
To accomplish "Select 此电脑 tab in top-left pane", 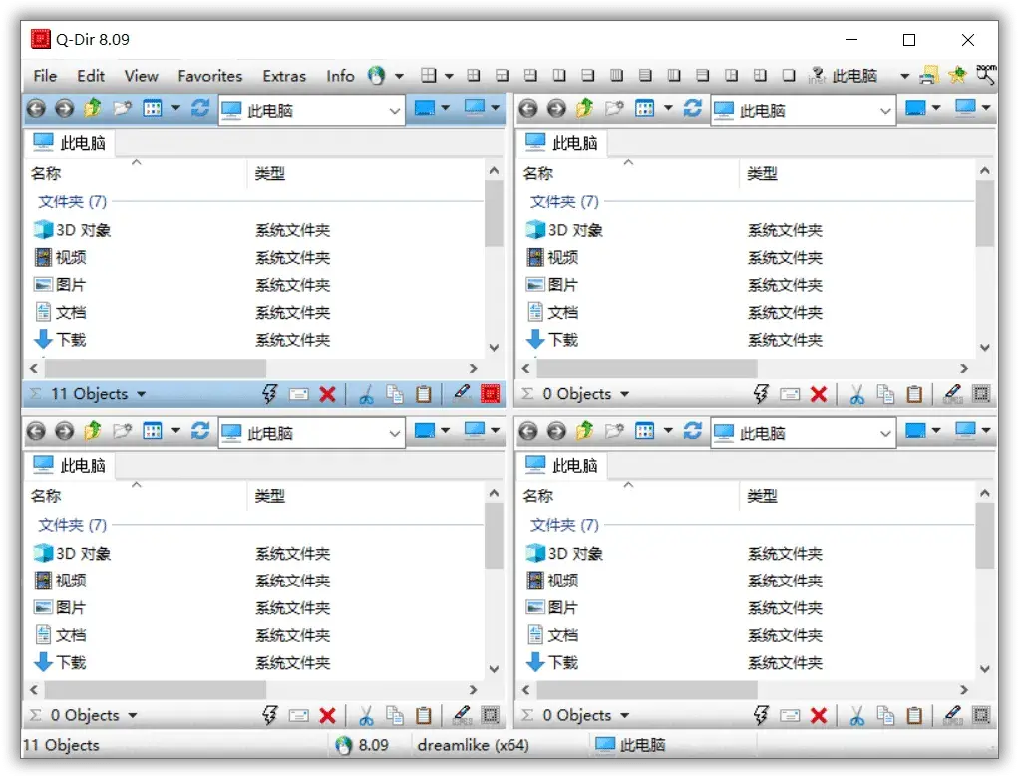I will pyautogui.click(x=70, y=143).
